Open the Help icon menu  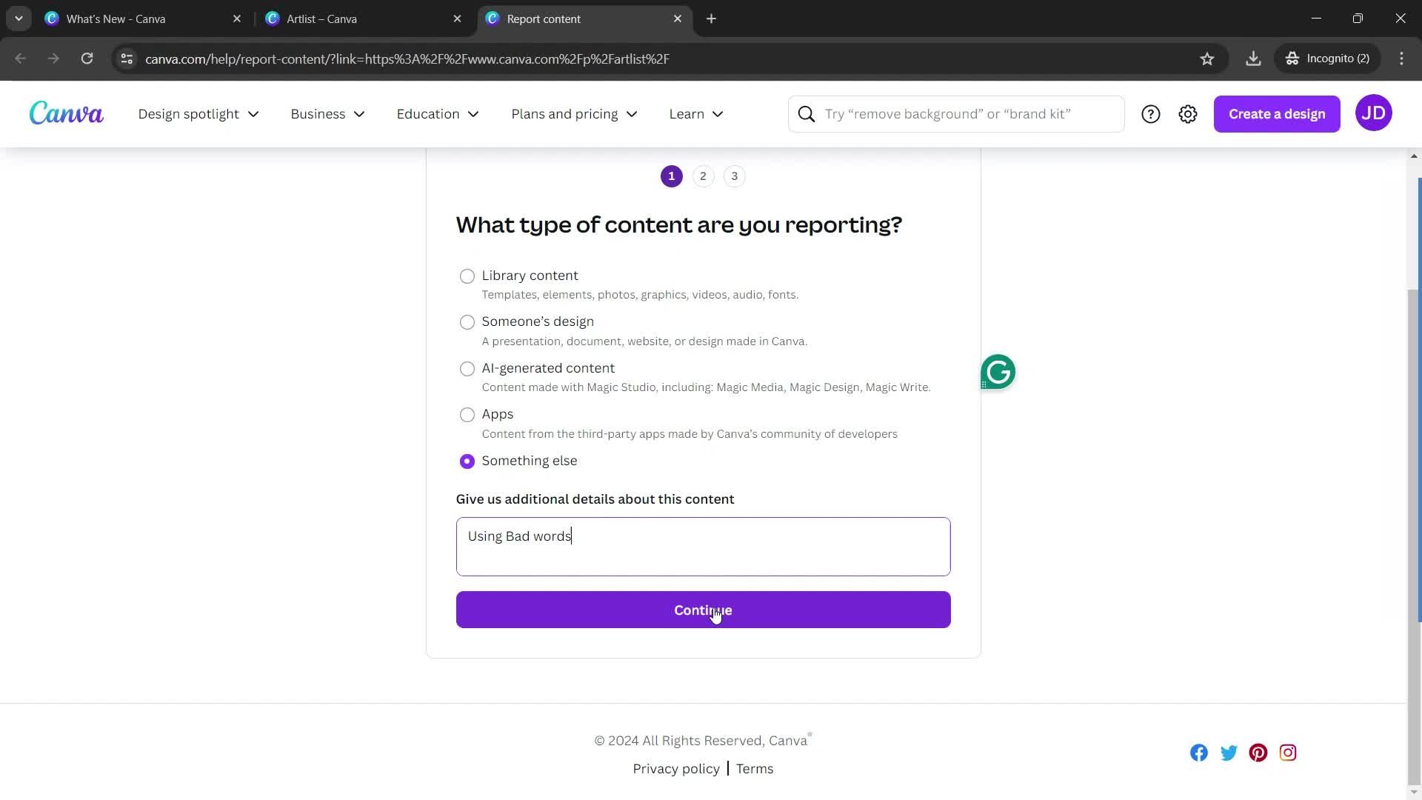1152,113
